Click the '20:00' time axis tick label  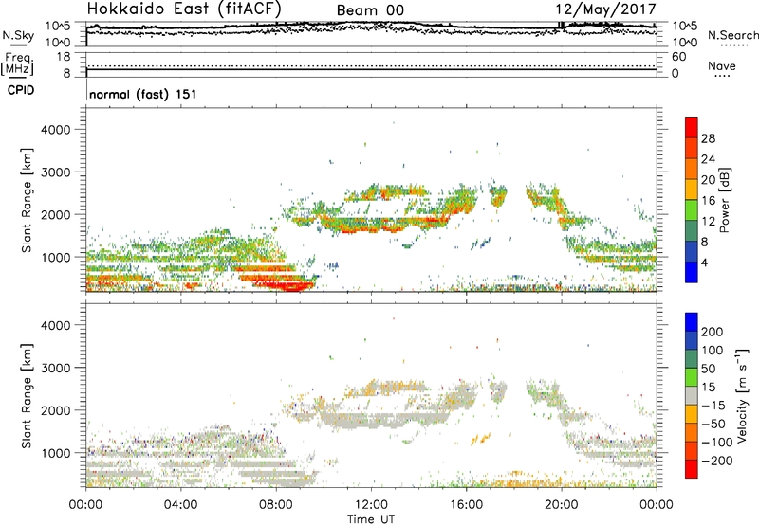562,505
